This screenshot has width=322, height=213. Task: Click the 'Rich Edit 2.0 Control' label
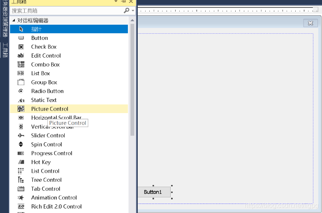click(x=56, y=206)
